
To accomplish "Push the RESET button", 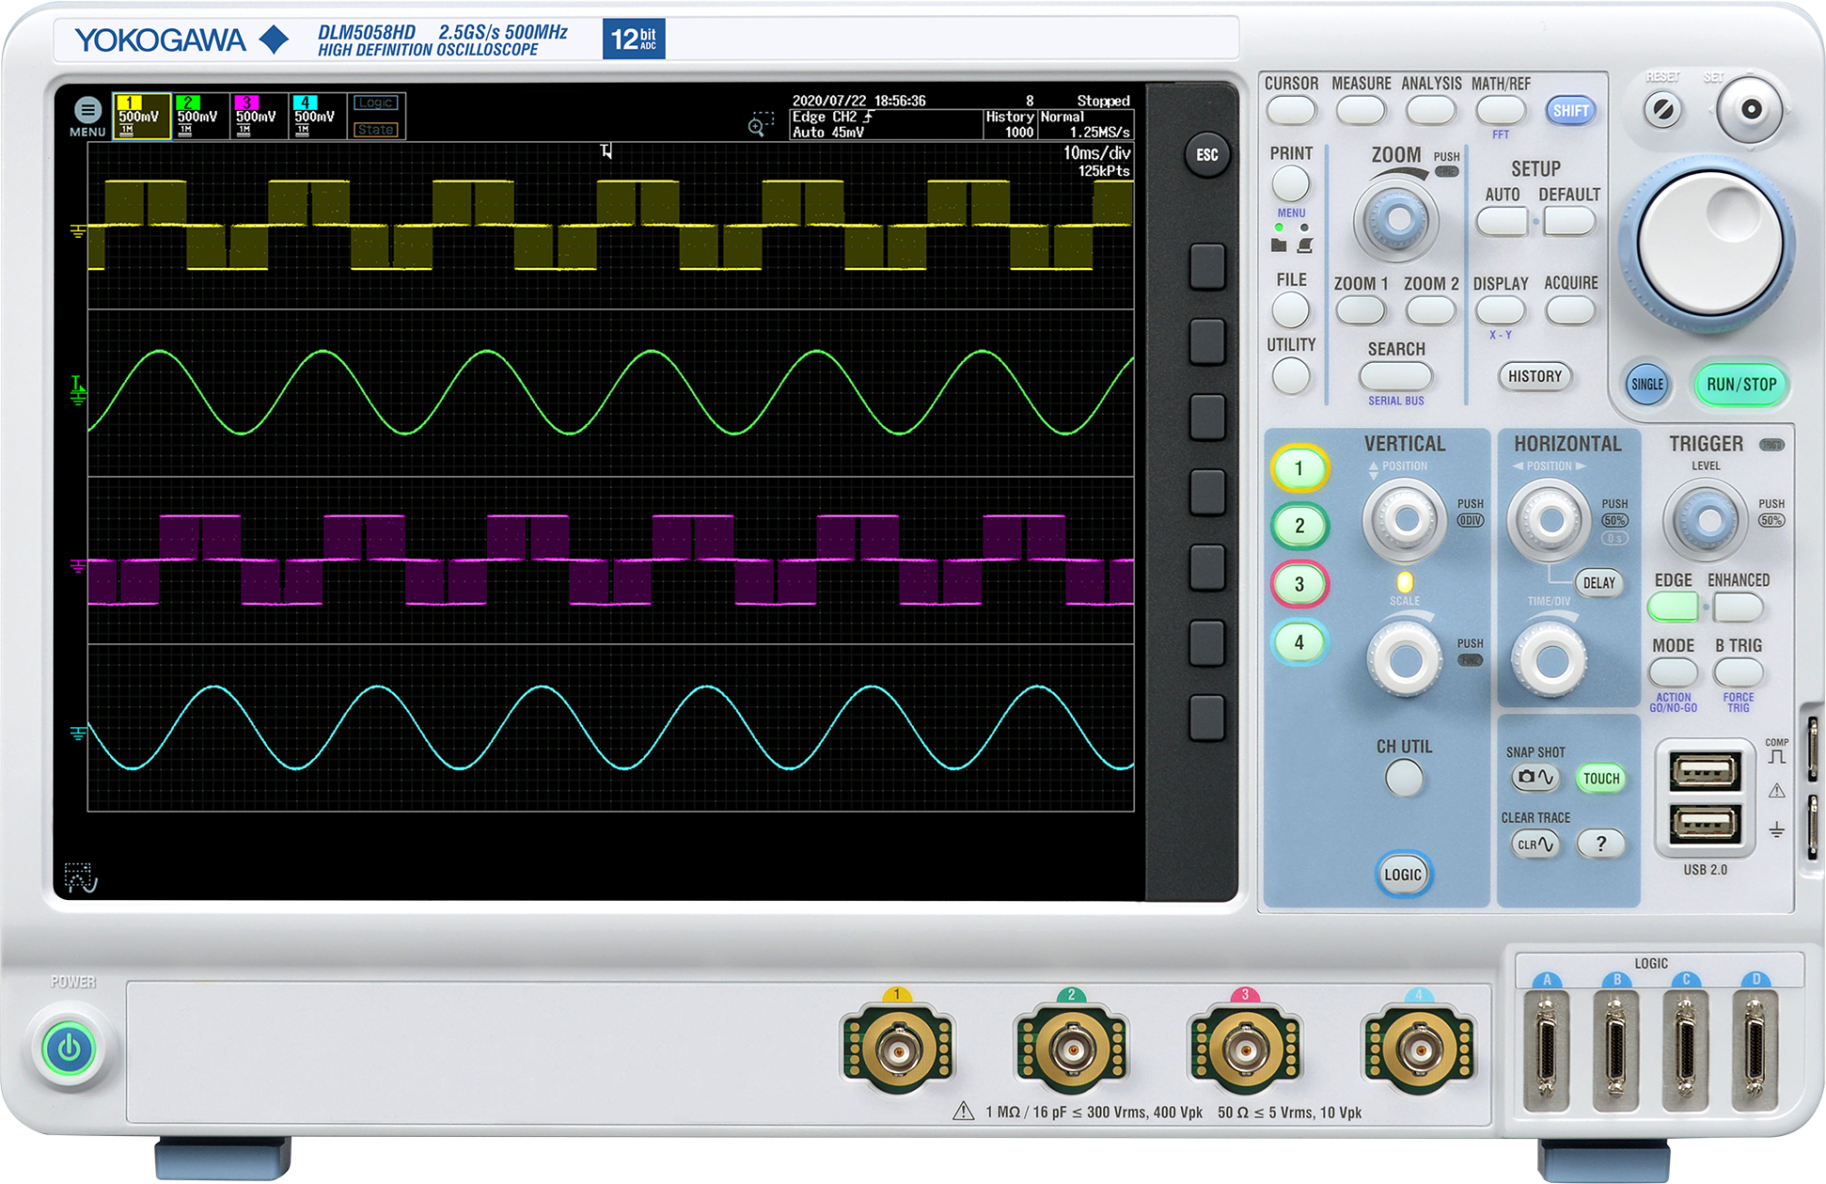I will point(1662,110).
